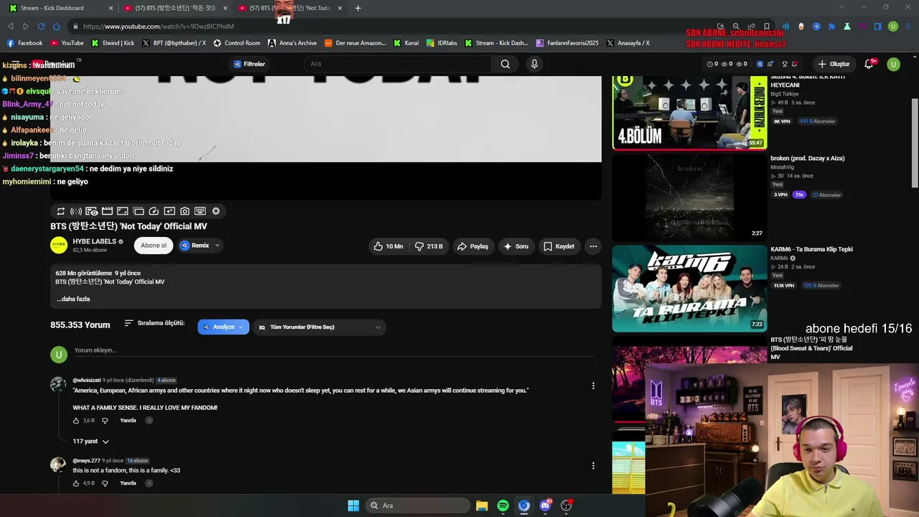
Task: Reply to @mays.277 comment with Yanıtla
Action: click(128, 483)
